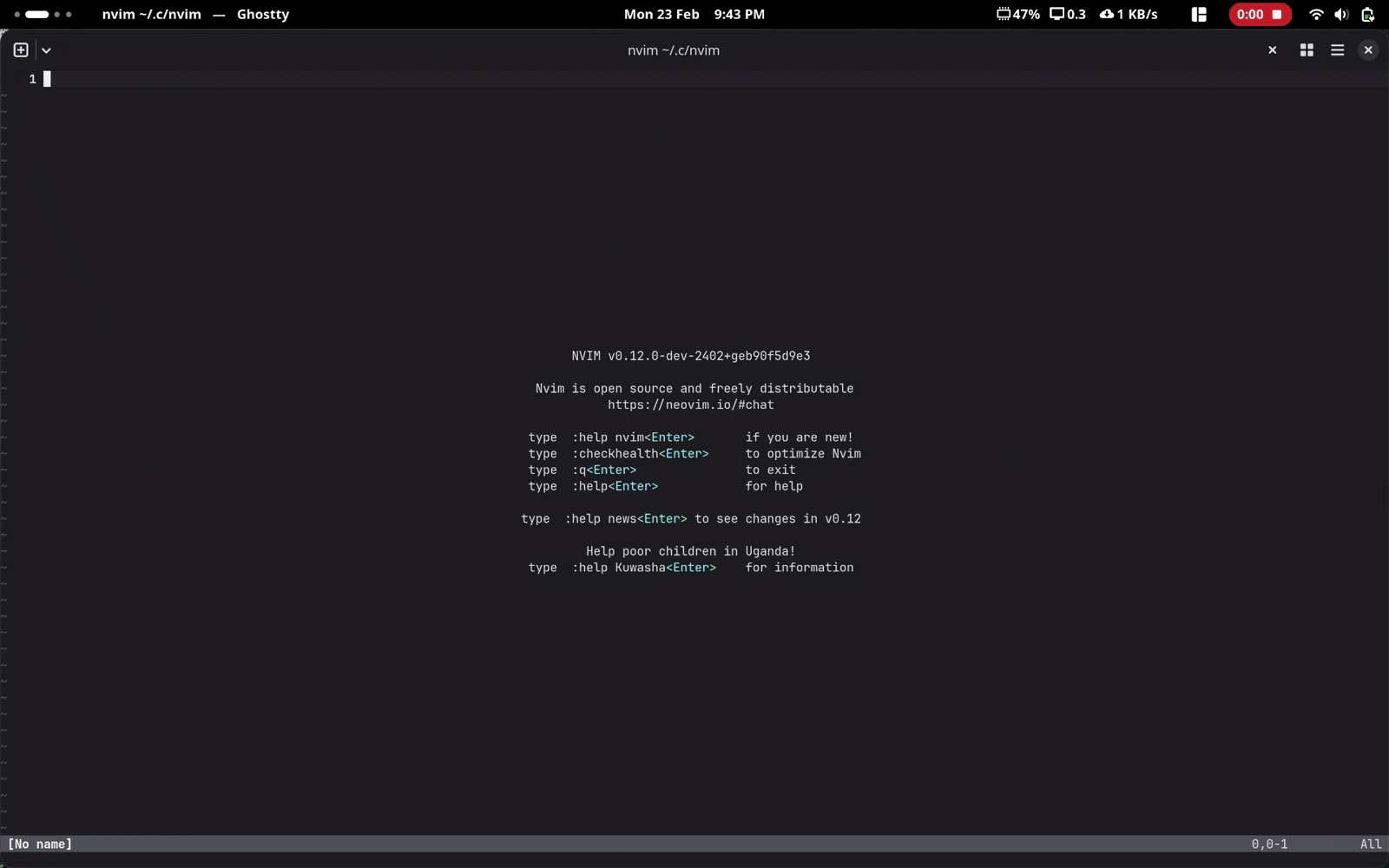Click the NVIM v0.12.0-dev version text
The height and width of the screenshot is (868, 1389).
[x=691, y=356]
